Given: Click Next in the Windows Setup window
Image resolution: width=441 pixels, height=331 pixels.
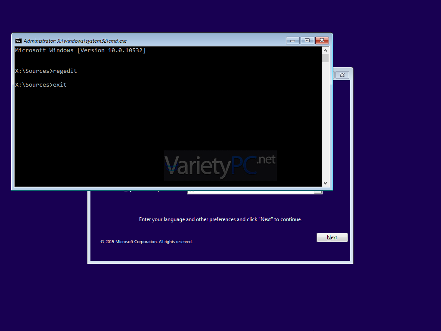Looking at the screenshot, I should pyautogui.click(x=332, y=237).
